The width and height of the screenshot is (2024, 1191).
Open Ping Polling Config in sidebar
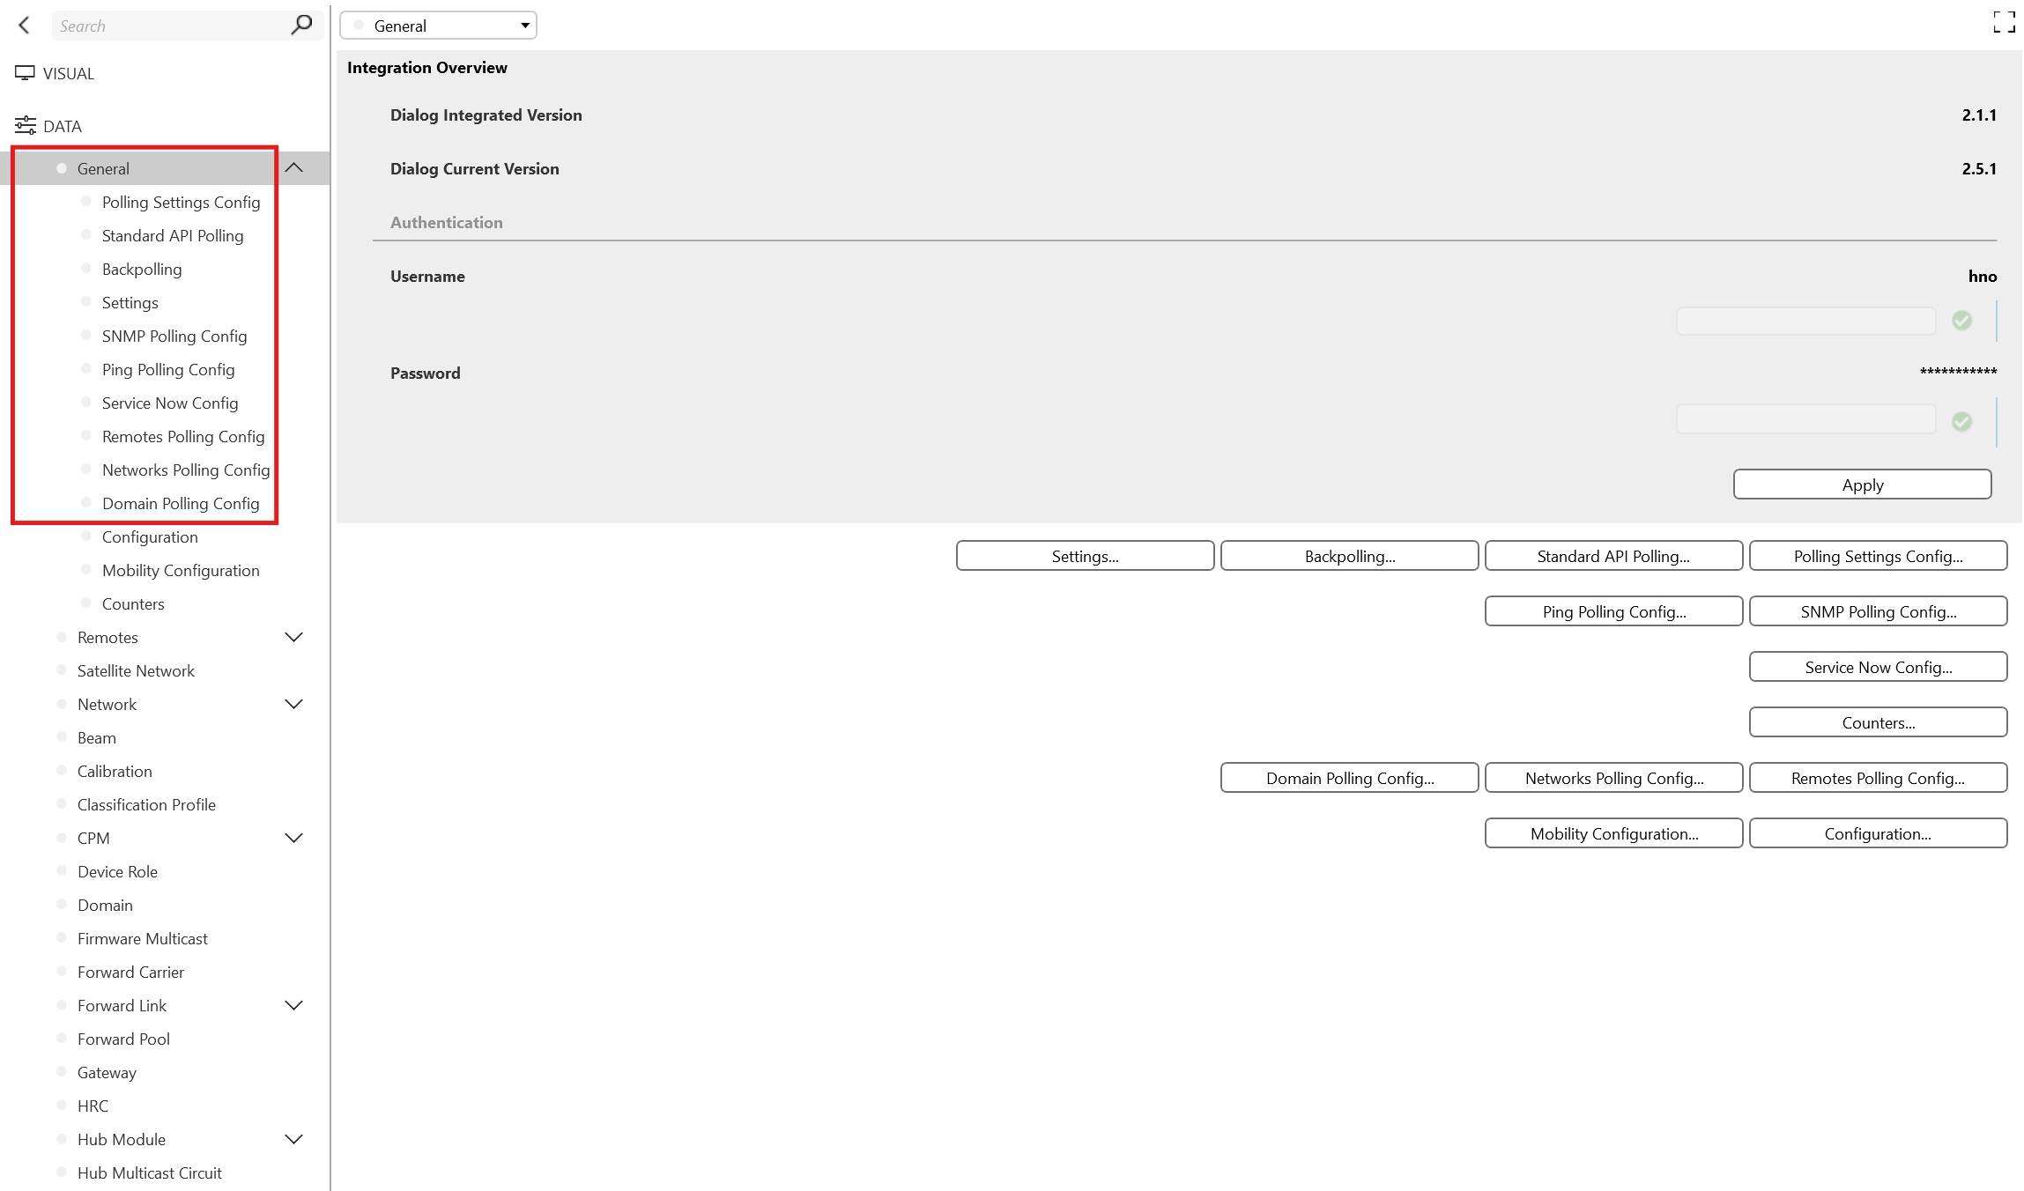point(168,369)
